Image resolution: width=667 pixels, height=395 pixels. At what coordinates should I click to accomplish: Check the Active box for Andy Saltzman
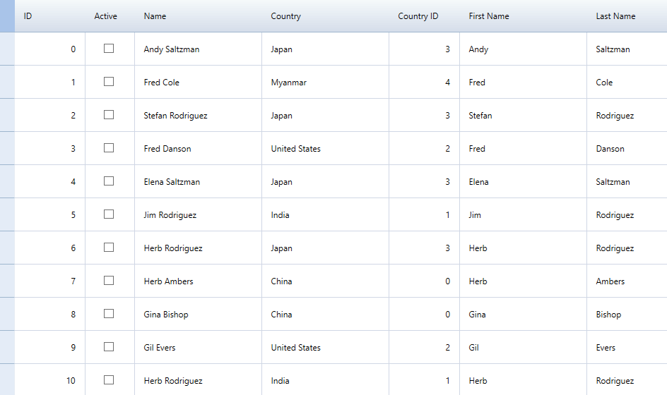[x=109, y=49]
